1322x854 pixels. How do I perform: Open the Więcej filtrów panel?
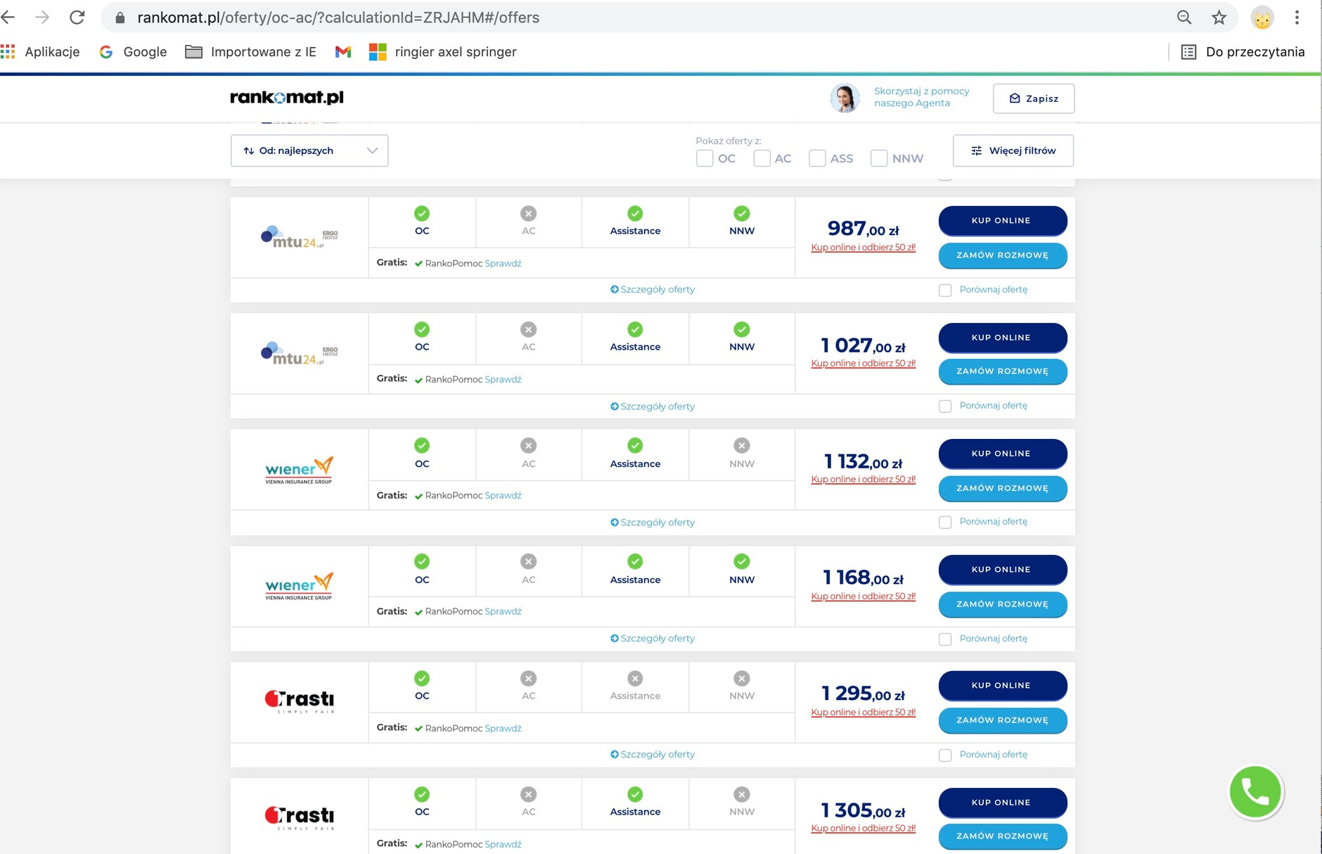pos(1013,151)
